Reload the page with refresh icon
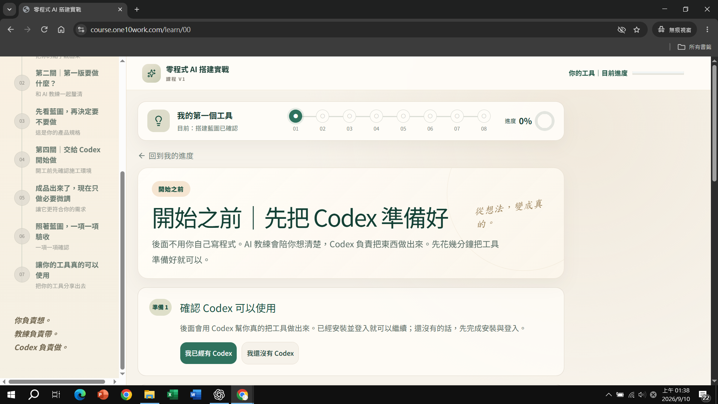The height and width of the screenshot is (404, 718). 44,30
